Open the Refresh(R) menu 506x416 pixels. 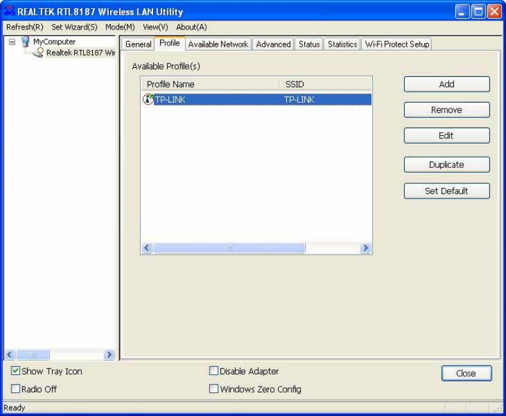(25, 27)
